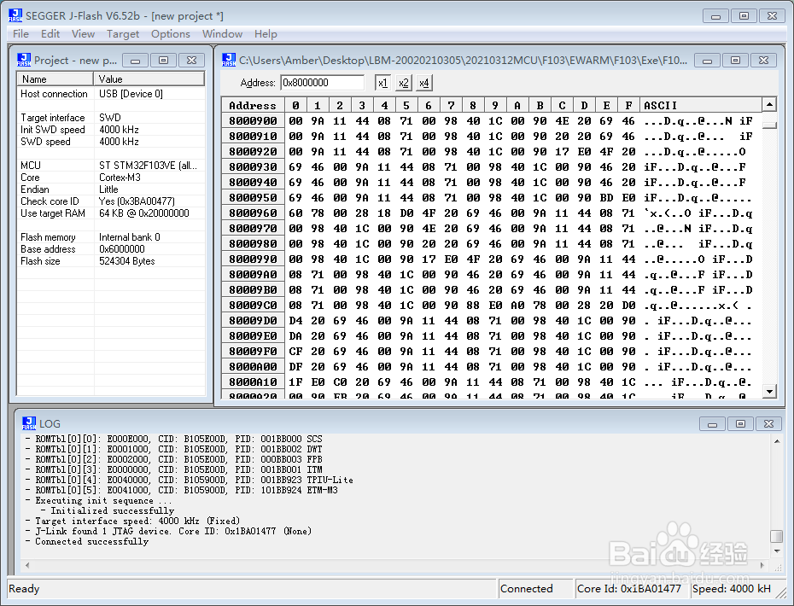
Task: Select the Target interface row
Action: [111, 118]
